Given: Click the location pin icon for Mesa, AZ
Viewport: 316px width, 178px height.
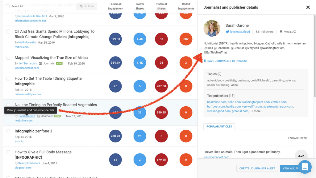Looking at the screenshot, I should (281, 32).
